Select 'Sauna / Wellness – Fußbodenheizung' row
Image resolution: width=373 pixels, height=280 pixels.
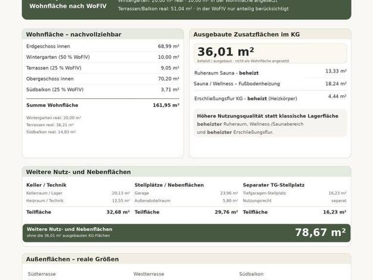[270, 84]
